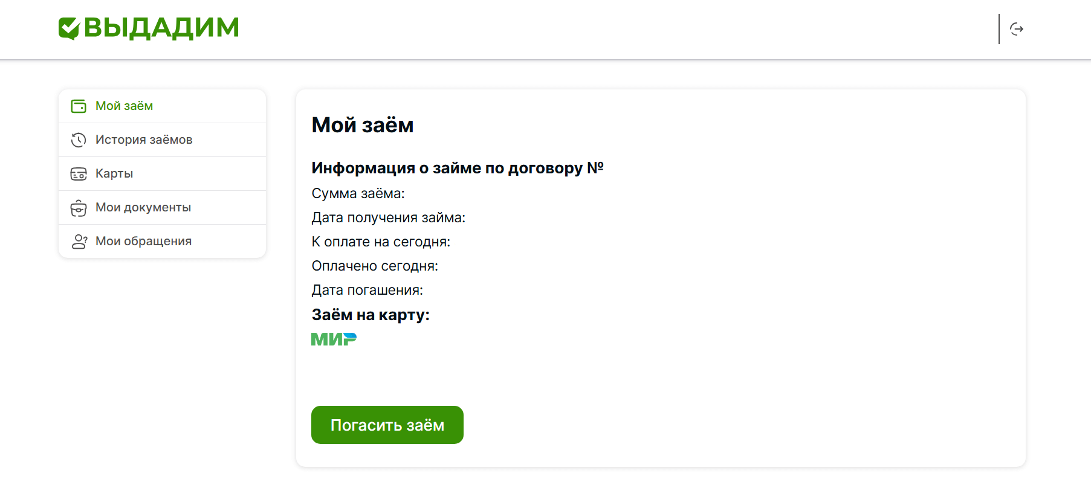Click the Дата погашения line
Image resolution: width=1091 pixels, height=485 pixels.
(x=367, y=291)
